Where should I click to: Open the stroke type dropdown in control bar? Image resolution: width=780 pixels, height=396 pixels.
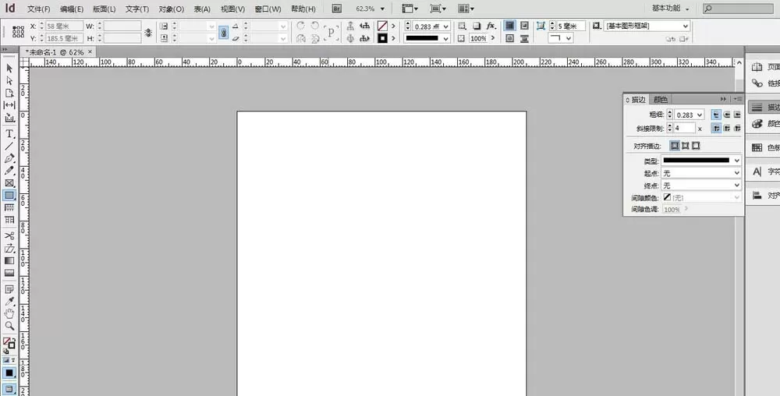point(445,38)
